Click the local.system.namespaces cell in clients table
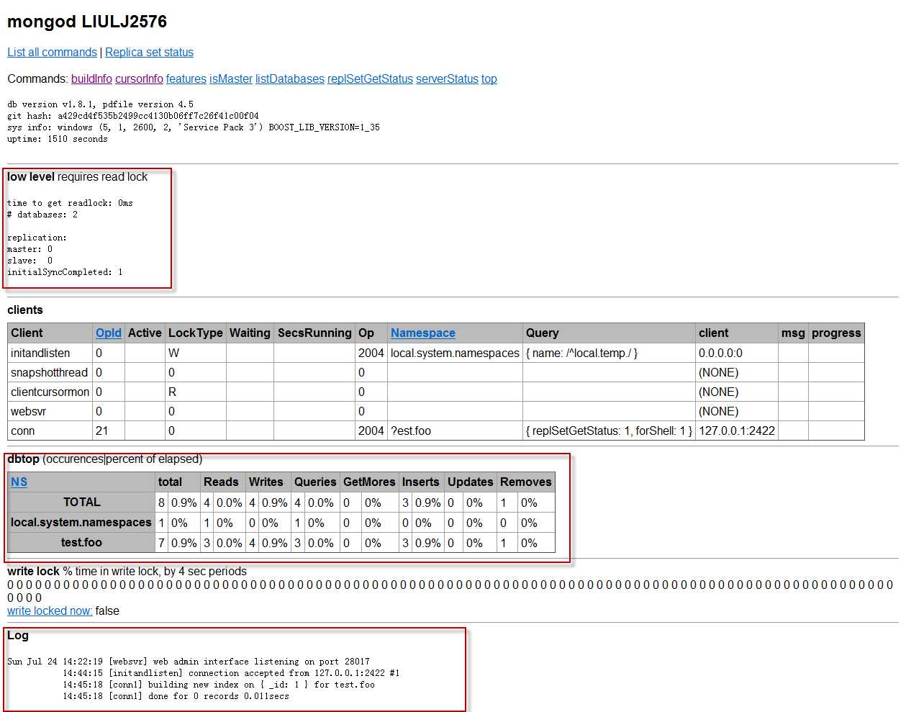906x712 pixels. [x=455, y=353]
